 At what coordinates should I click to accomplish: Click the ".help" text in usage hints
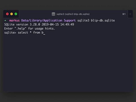(20, 29)
